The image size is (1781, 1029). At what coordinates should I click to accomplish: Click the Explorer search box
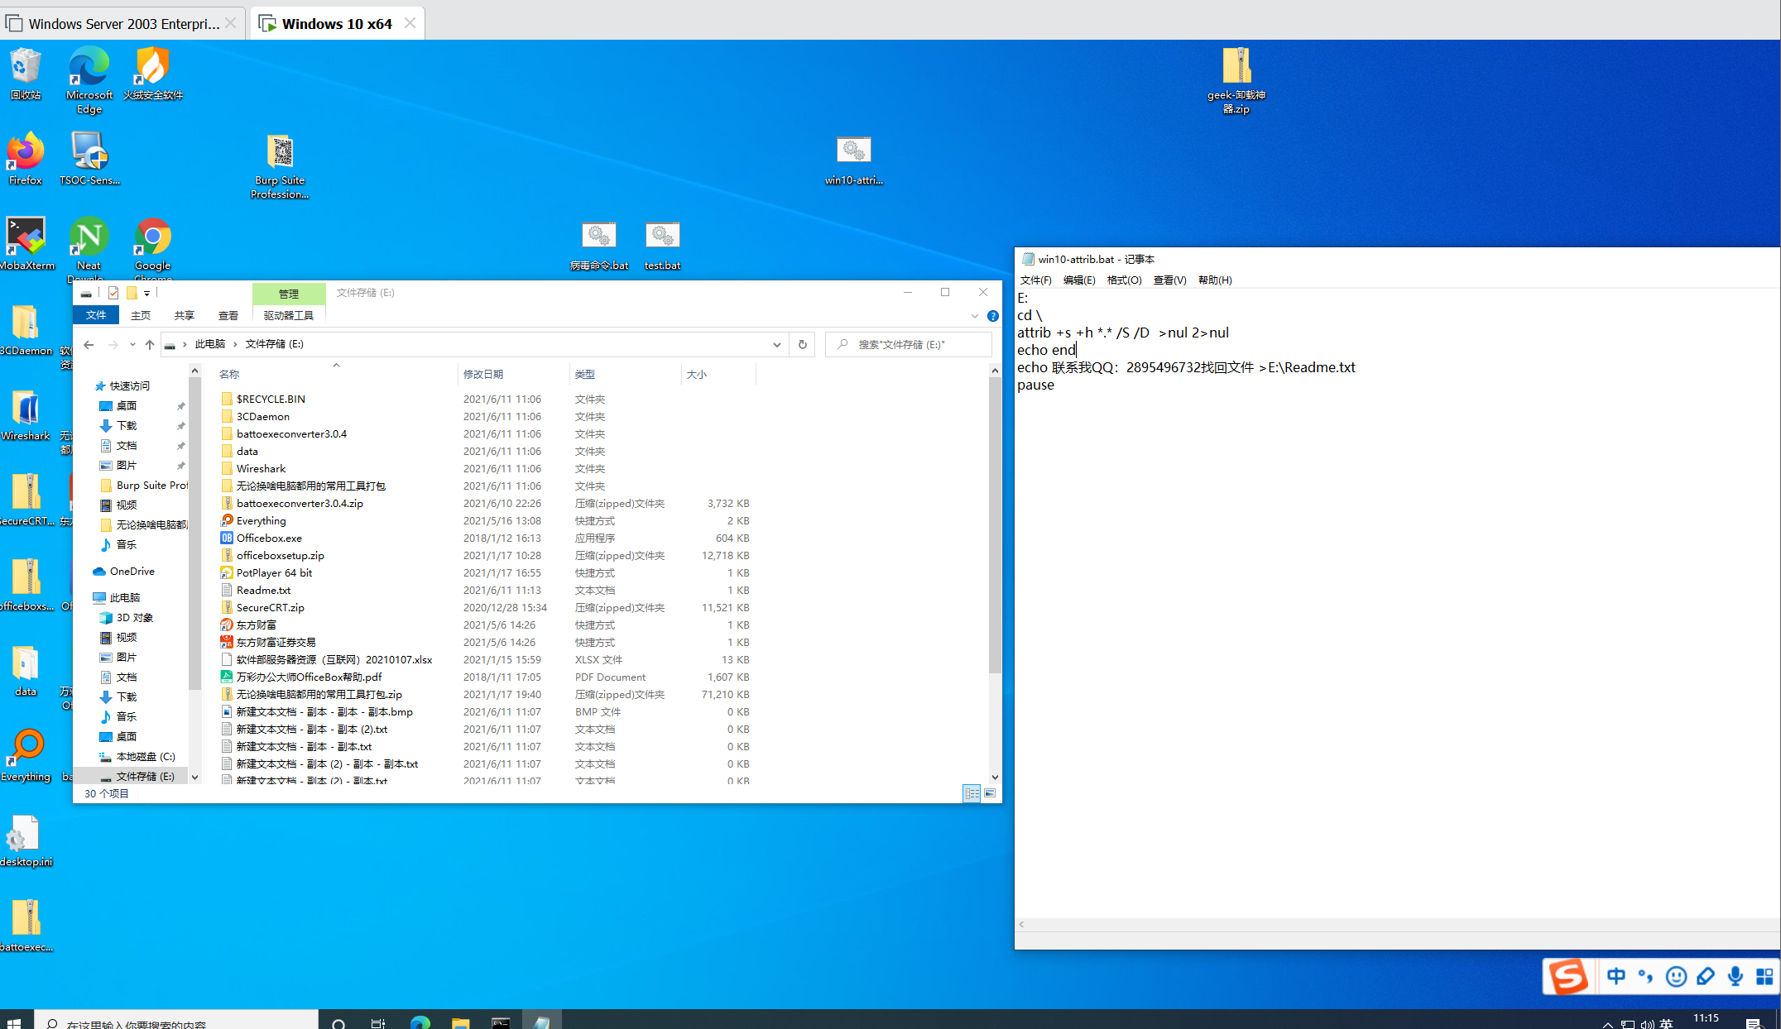click(x=910, y=344)
